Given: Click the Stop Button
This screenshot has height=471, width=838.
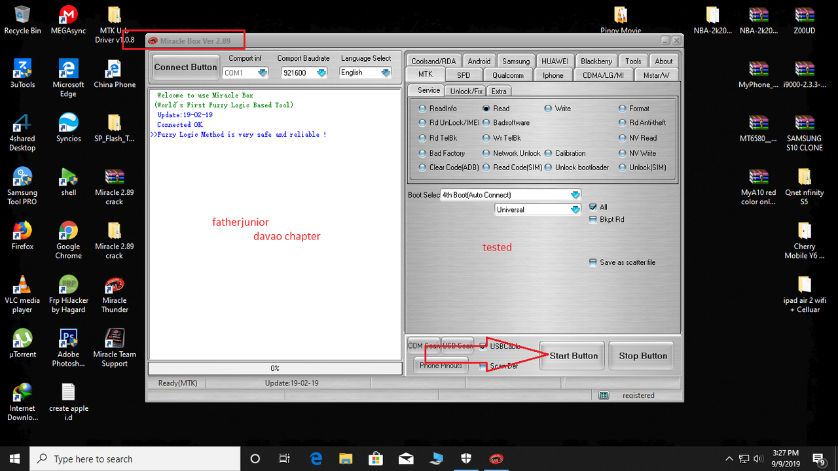Looking at the screenshot, I should coord(642,356).
